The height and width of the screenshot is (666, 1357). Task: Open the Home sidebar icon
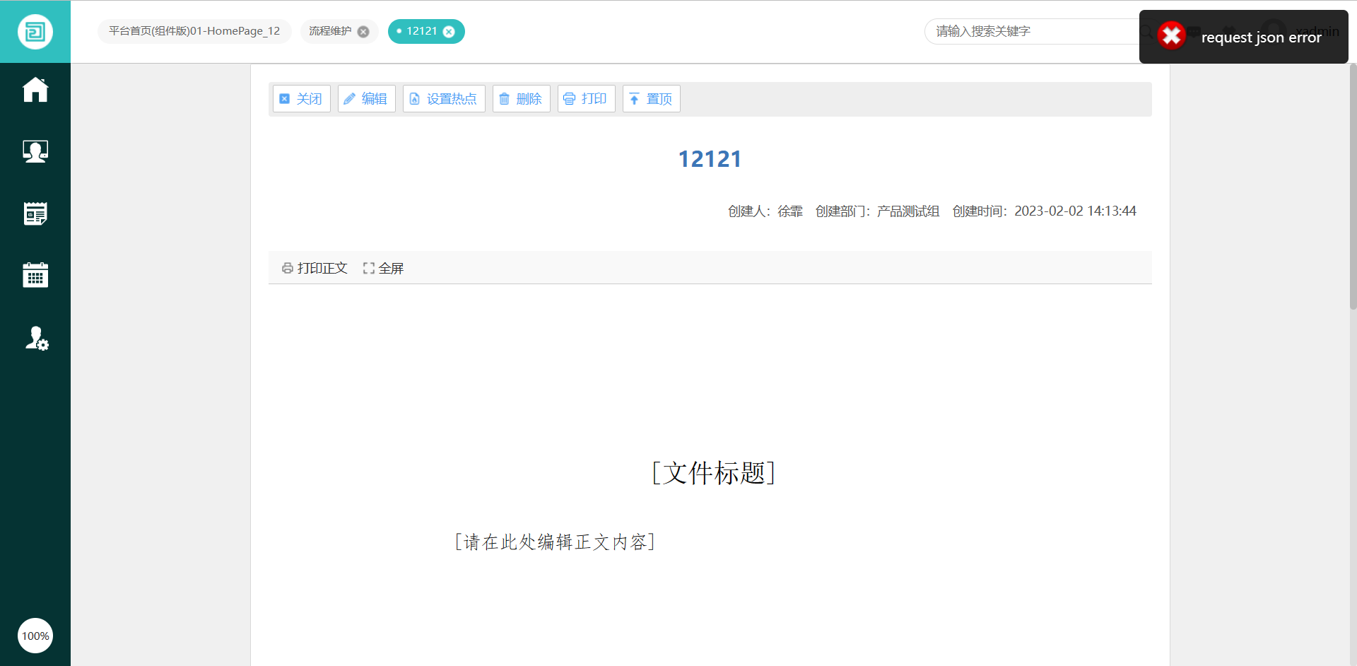click(35, 90)
